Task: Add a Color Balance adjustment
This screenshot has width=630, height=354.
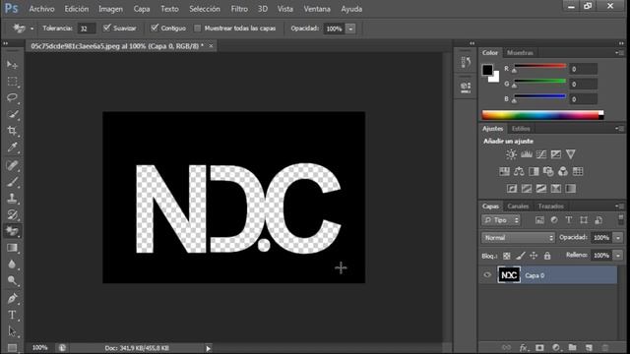Action: 519,172
